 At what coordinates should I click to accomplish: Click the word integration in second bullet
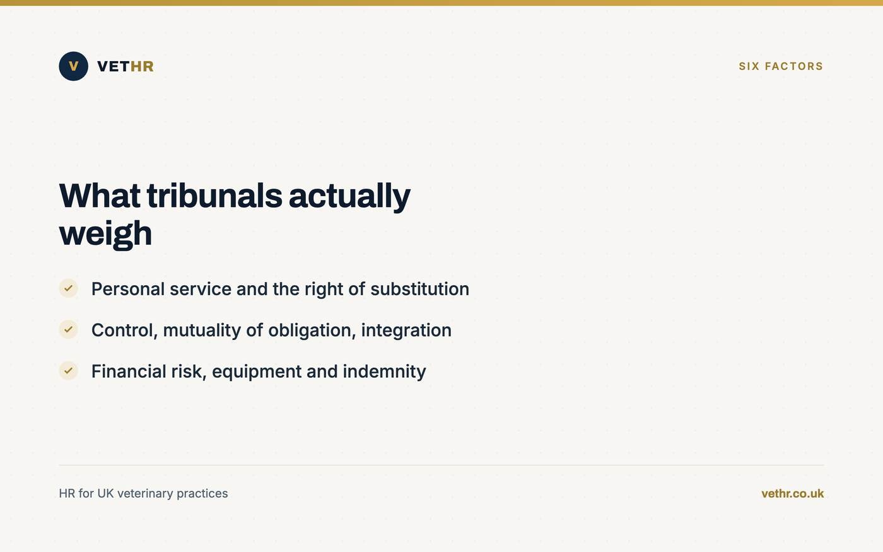tap(406, 330)
